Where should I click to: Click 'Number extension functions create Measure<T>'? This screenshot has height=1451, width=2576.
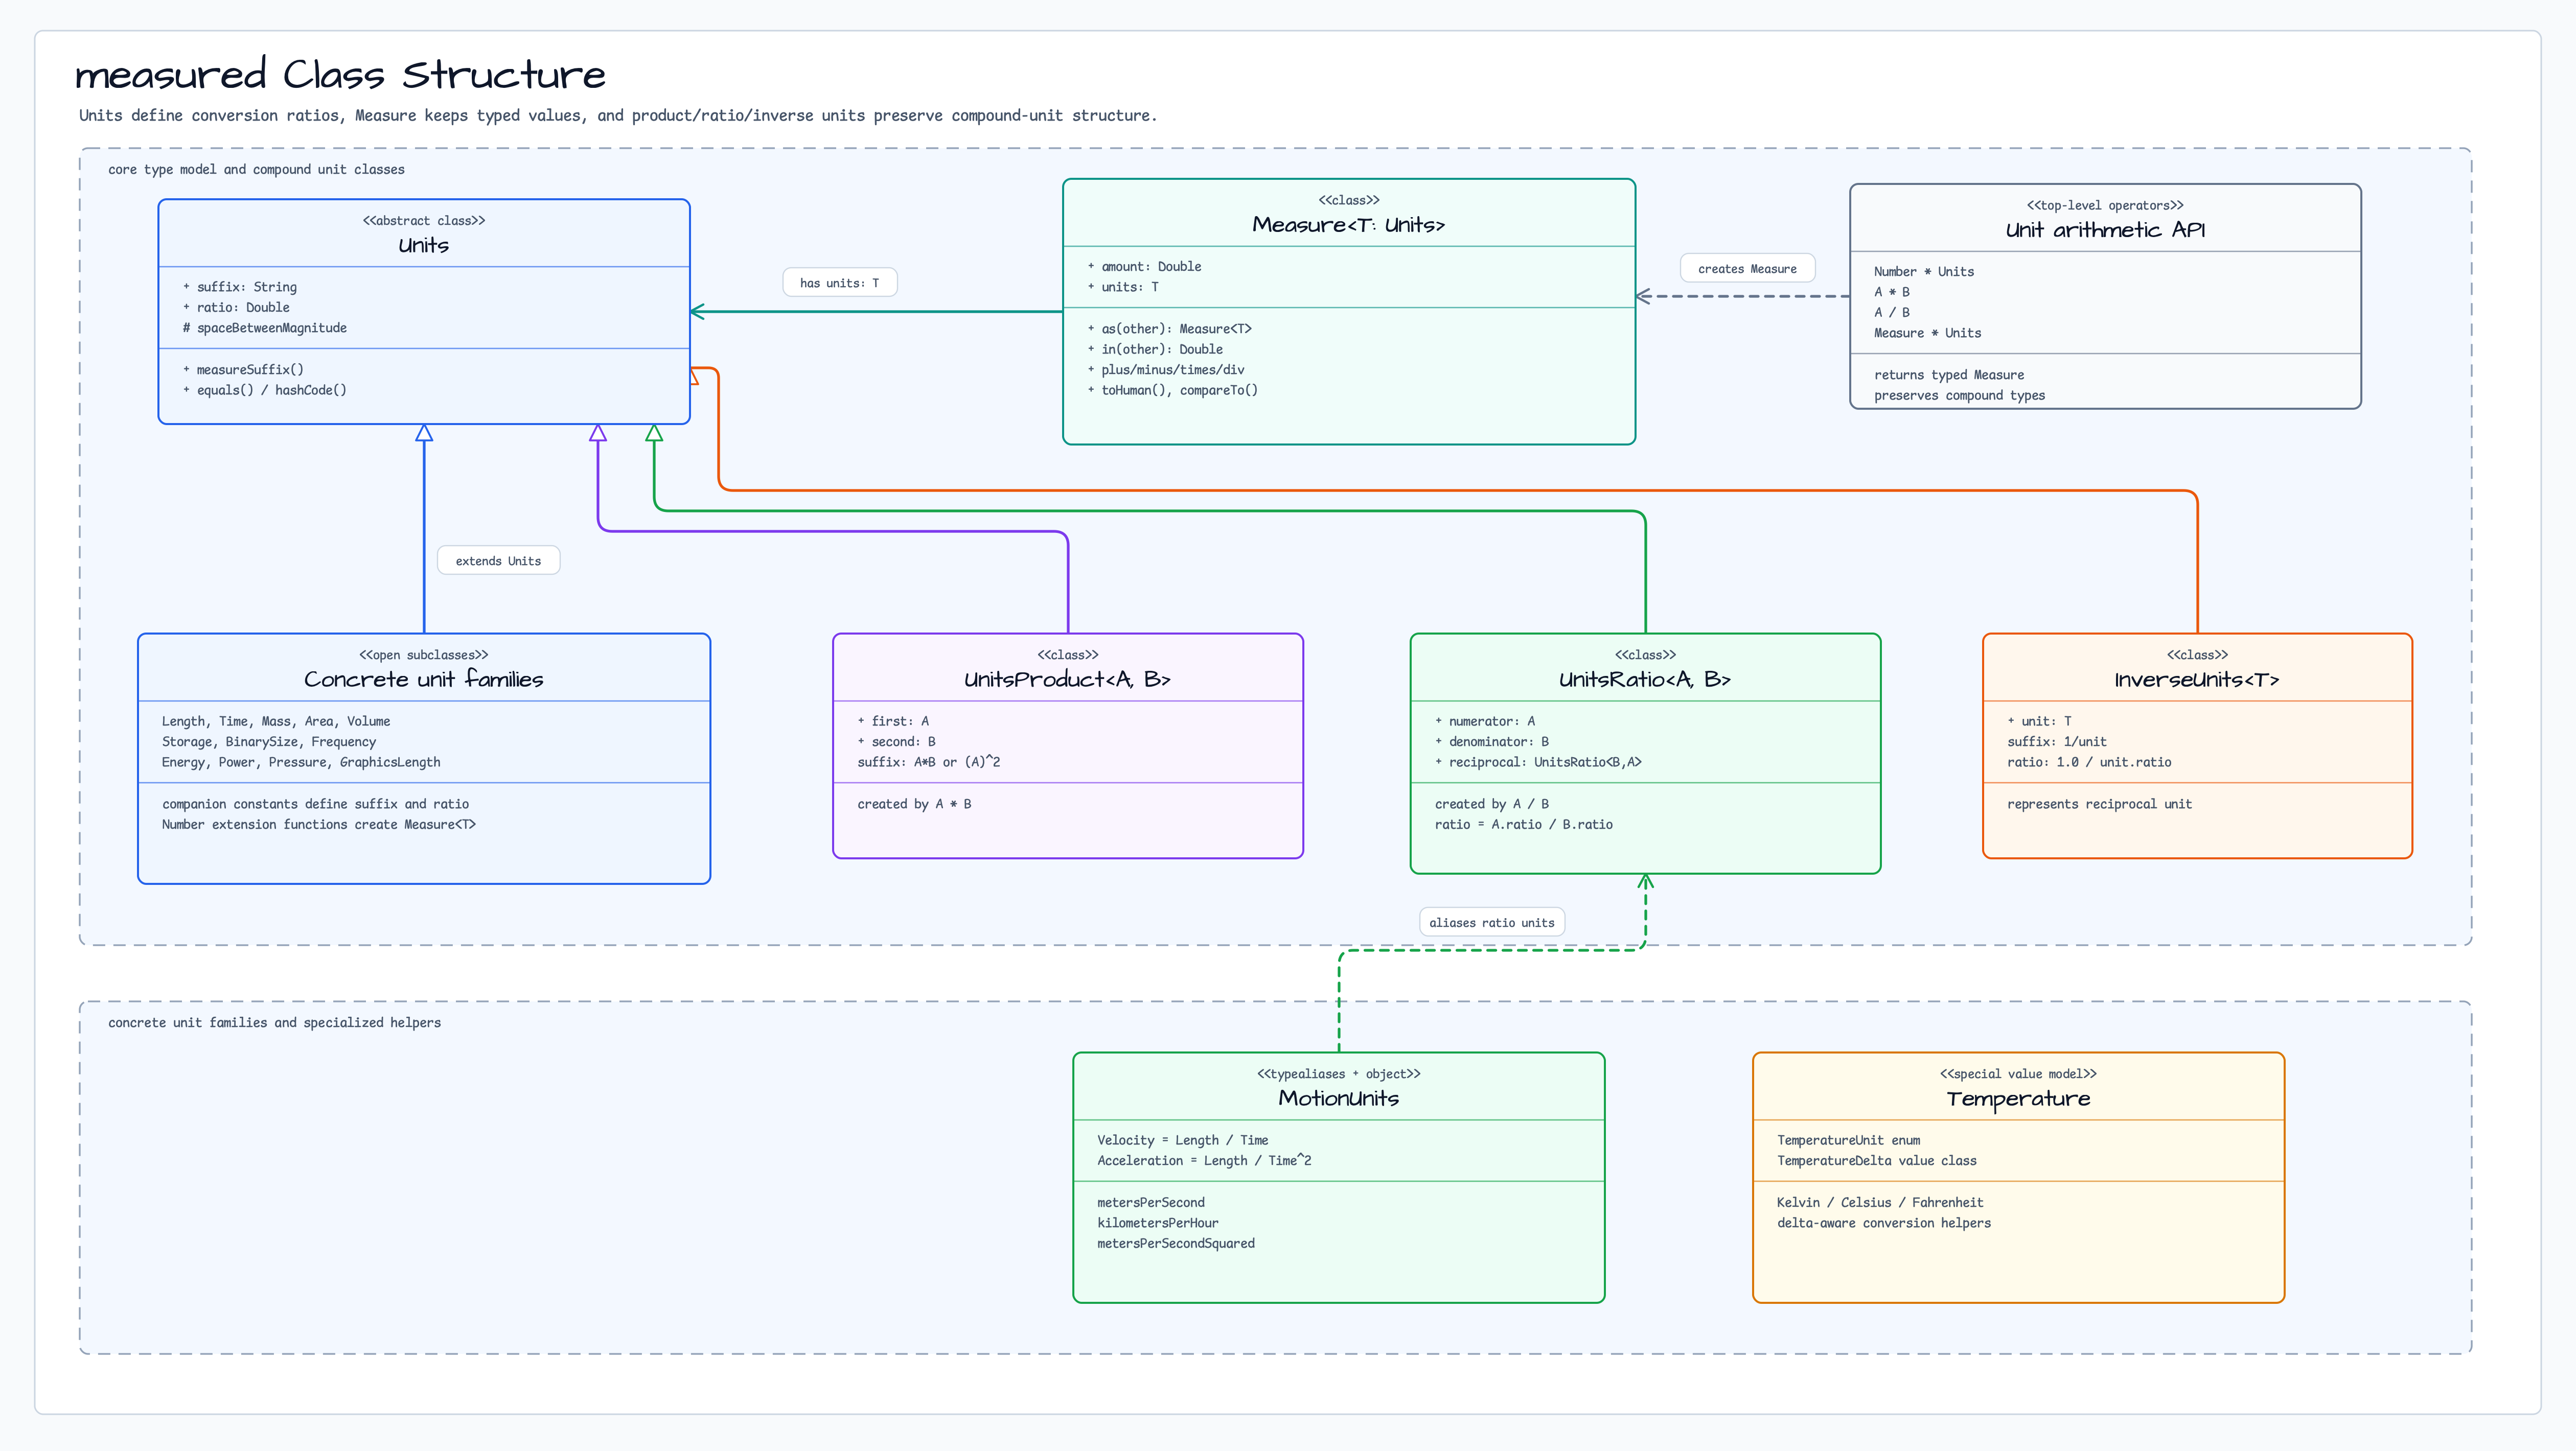click(x=318, y=825)
